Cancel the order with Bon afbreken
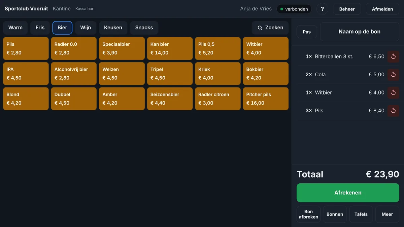The image size is (404, 227). click(308, 214)
